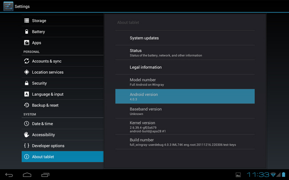Tap the Storage icon in sidebar
The image size is (289, 180).
click(x=27, y=21)
